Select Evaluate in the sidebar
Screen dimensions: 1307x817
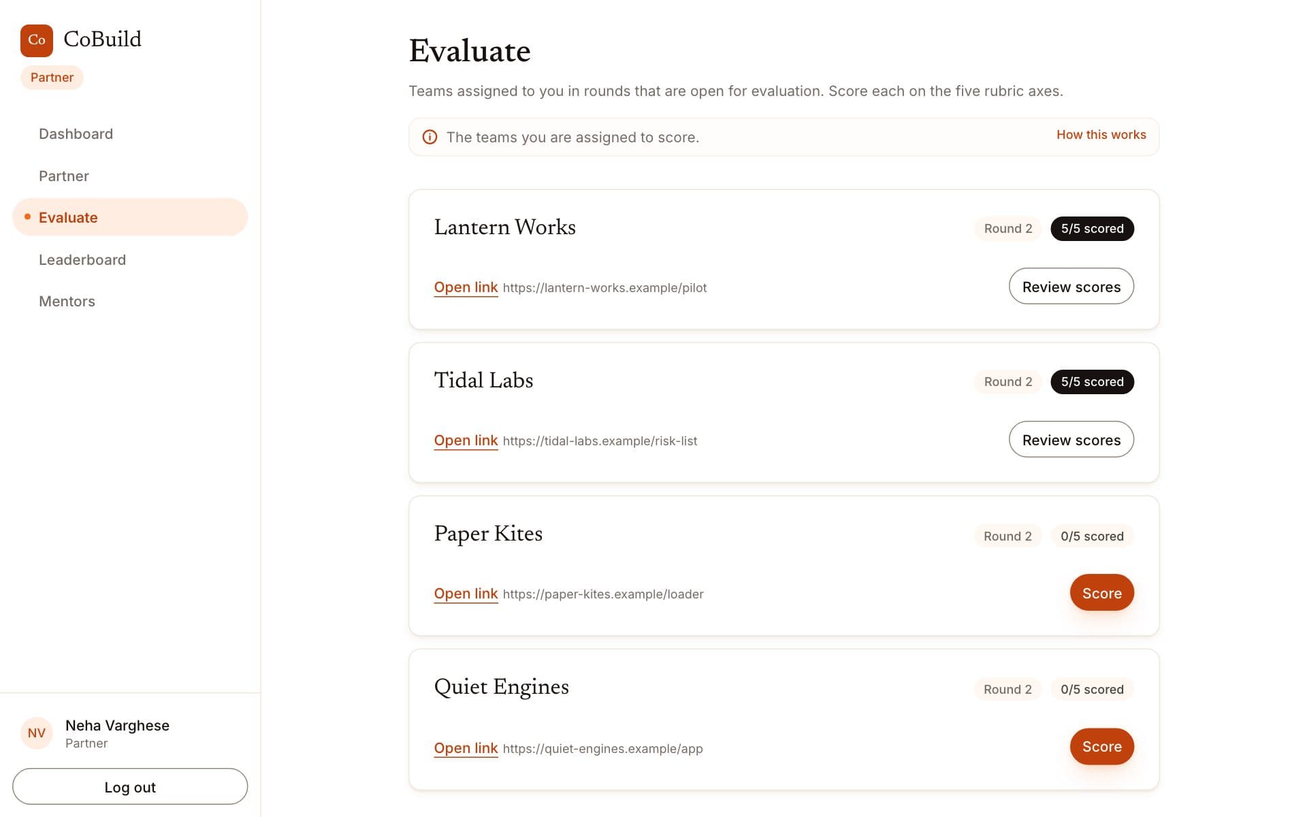[130, 217]
